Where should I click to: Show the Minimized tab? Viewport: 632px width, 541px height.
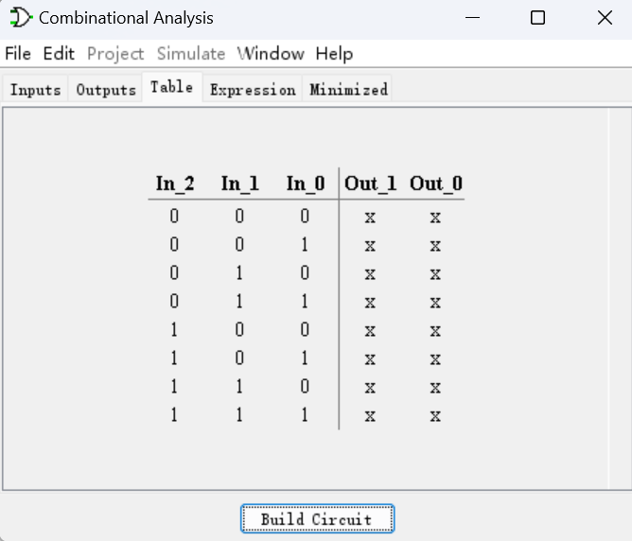coord(348,90)
